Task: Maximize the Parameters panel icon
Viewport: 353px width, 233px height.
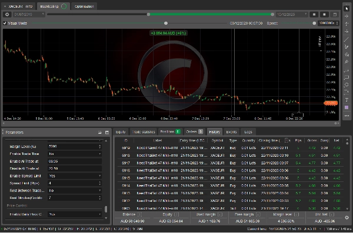Action: (107, 132)
